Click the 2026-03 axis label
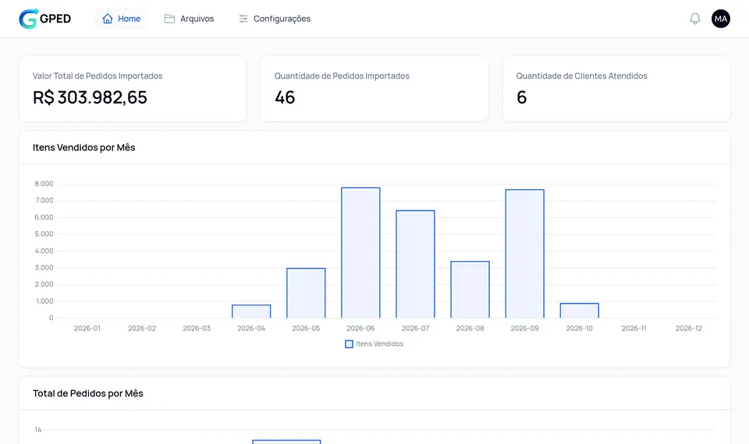749x444 pixels. point(197,328)
